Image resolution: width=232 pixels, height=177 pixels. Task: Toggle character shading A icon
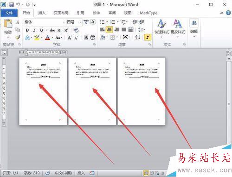[86, 38]
